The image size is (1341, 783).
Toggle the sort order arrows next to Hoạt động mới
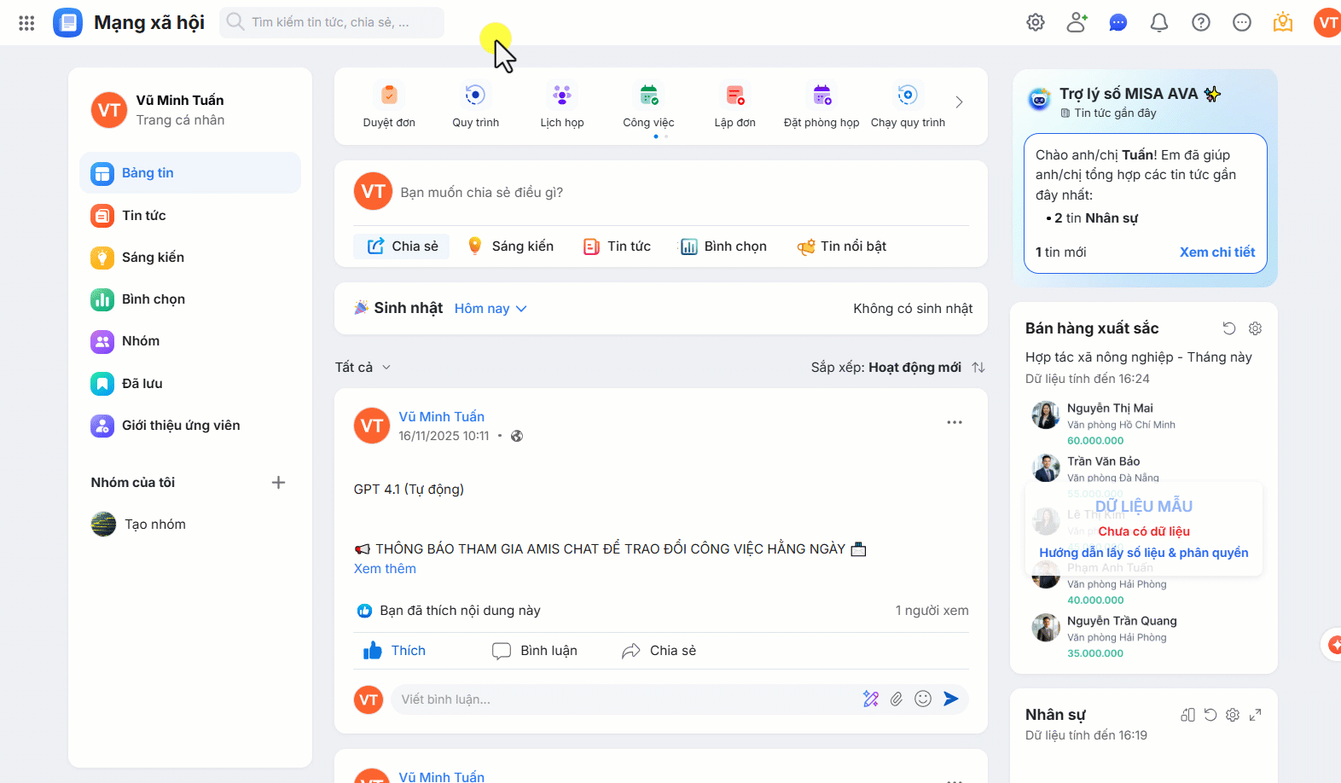tap(978, 368)
